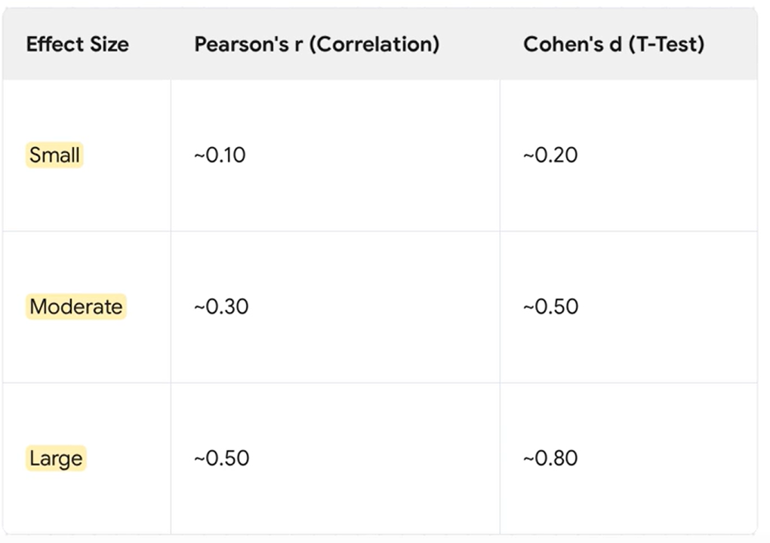
Task: Click the highlighted Large label
Action: [x=56, y=459]
